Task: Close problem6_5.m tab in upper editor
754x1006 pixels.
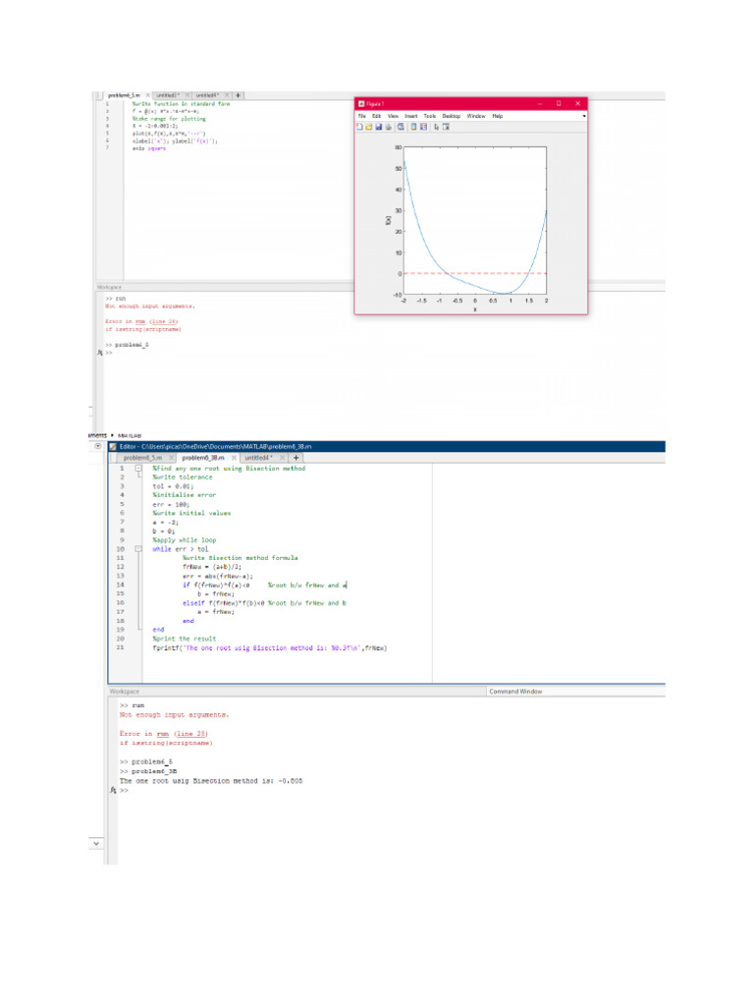Action: click(x=147, y=95)
